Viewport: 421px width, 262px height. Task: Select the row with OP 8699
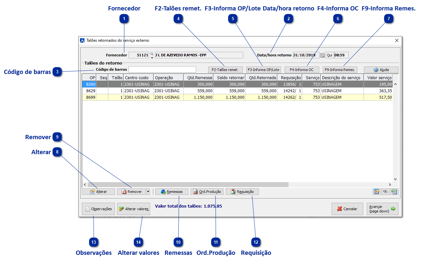pos(237,97)
